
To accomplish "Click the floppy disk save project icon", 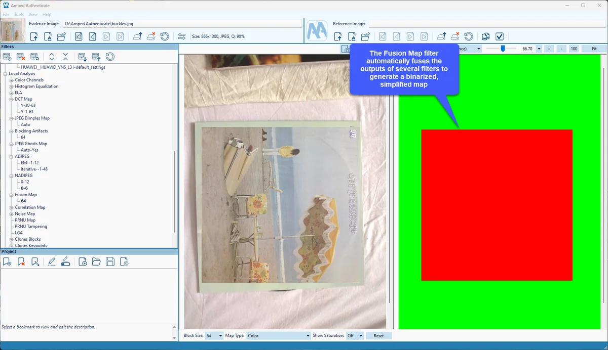I will pyautogui.click(x=110, y=261).
